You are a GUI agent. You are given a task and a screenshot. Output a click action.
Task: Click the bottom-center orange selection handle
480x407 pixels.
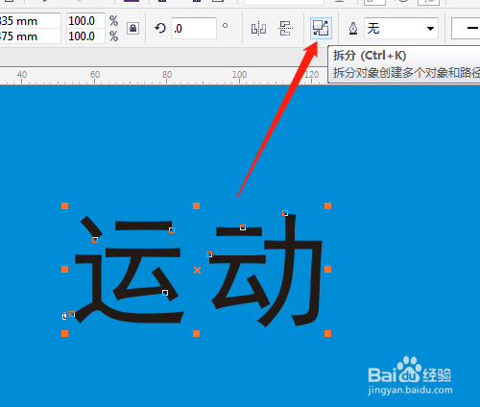pyautogui.click(x=196, y=334)
